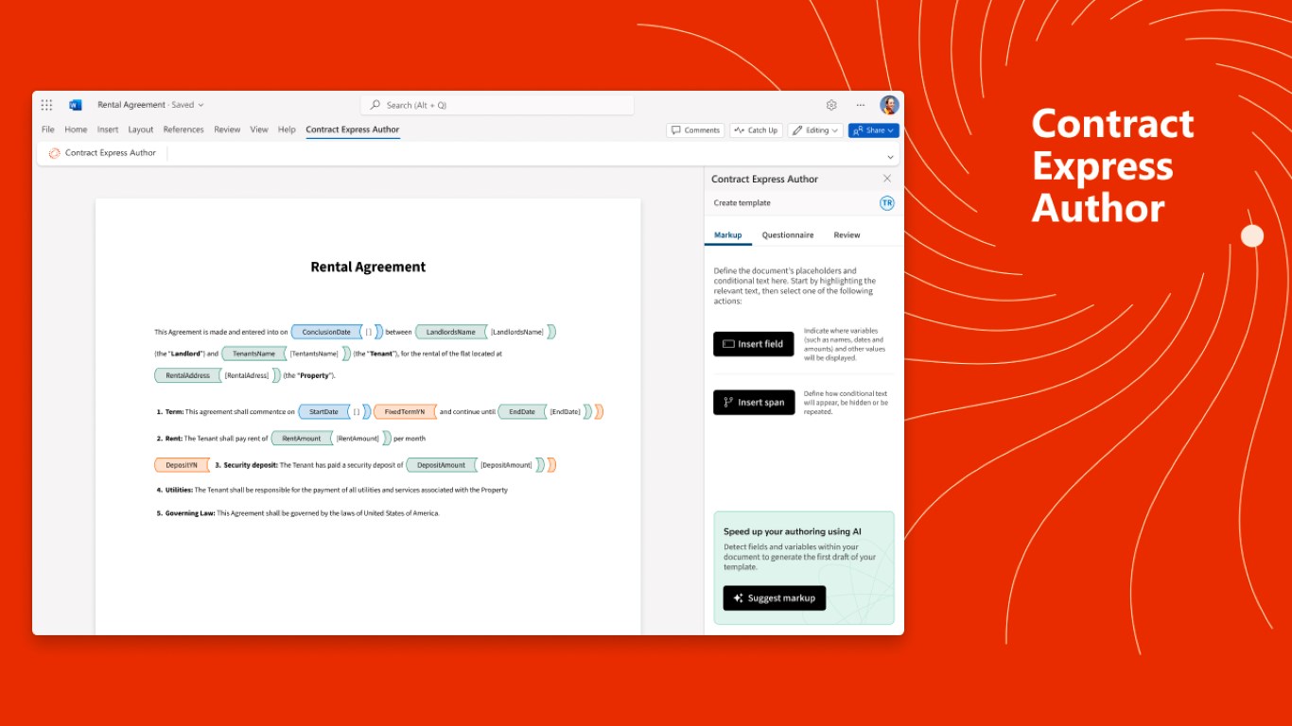Click the Suggest markup button

tap(775, 598)
